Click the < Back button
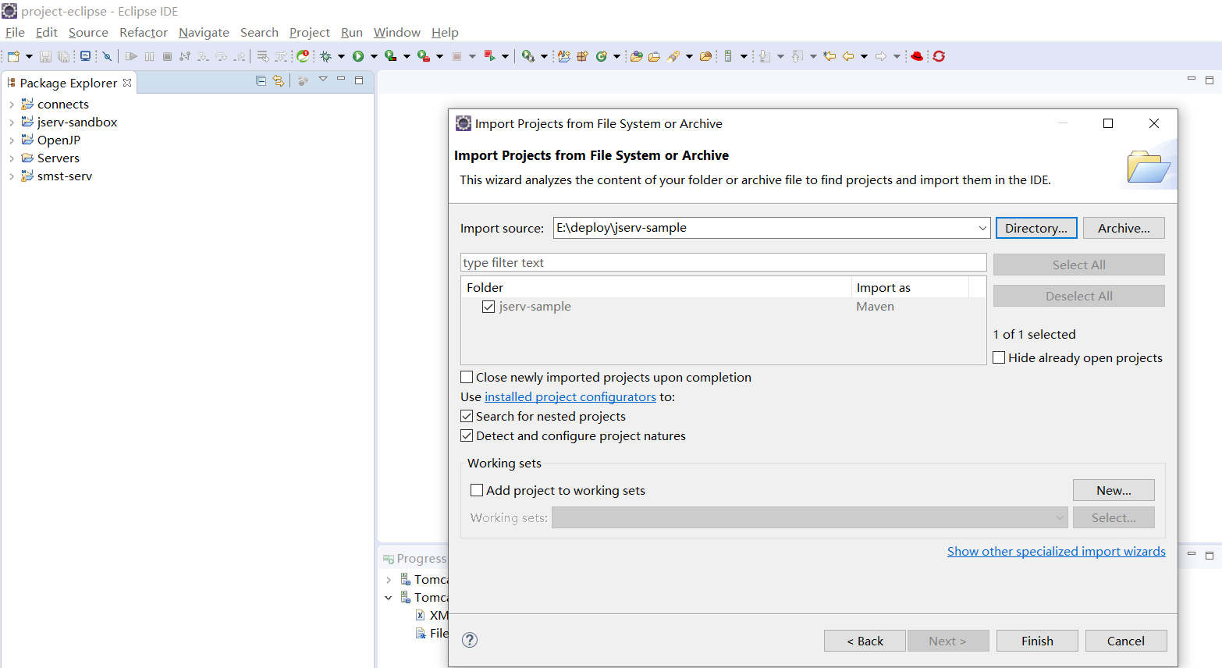1222x668 pixels. pos(865,641)
